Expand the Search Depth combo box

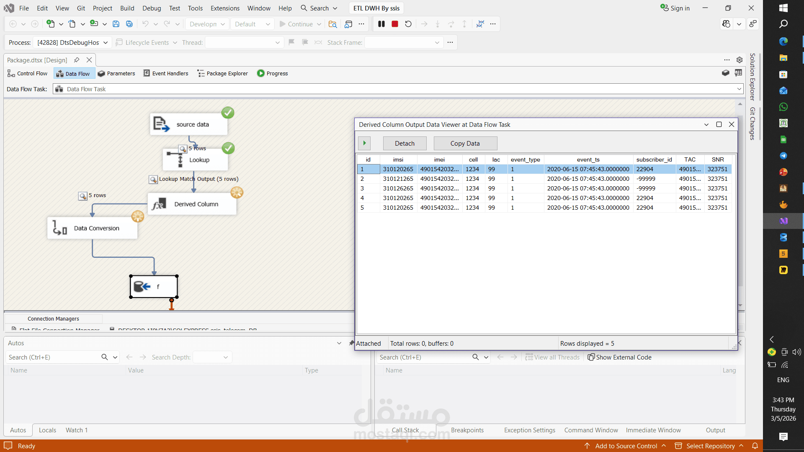point(226,357)
